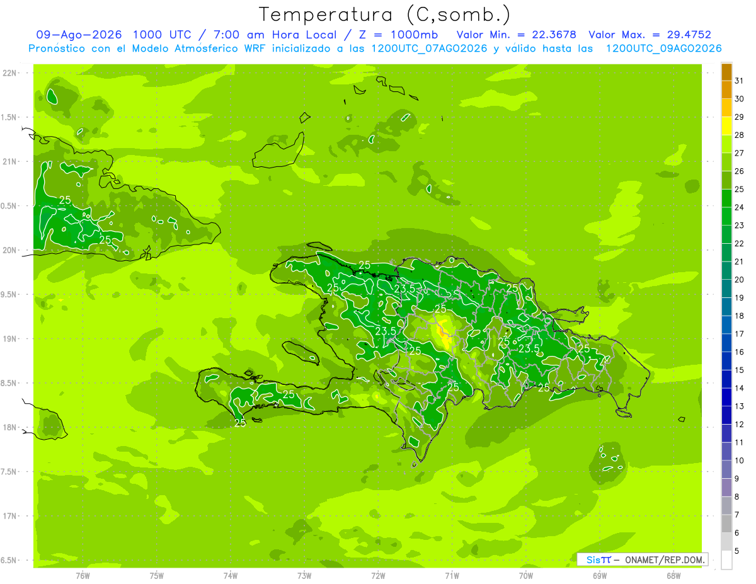Click the "72W" longitude label
756x584 pixels.
(x=378, y=576)
